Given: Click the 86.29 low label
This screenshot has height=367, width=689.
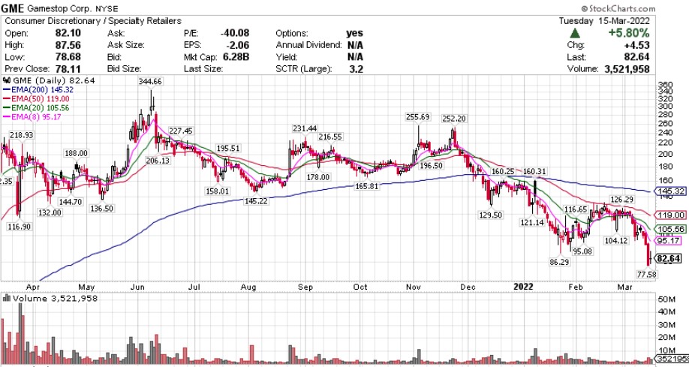Looking at the screenshot, I should point(560,262).
